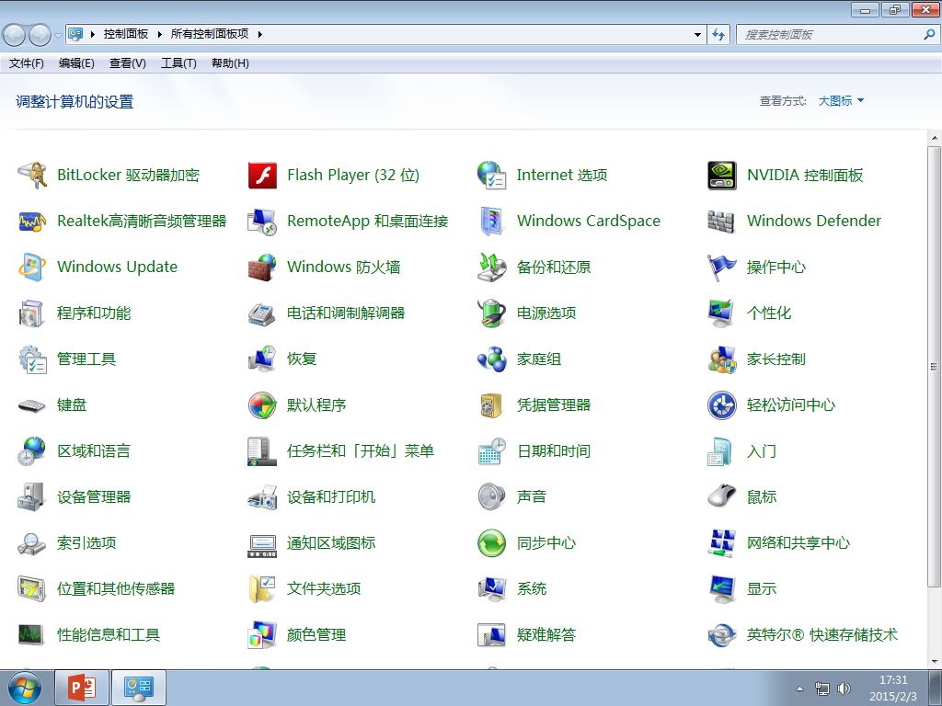942x706 pixels.
Task: Click the Windows Start button
Action: tap(24, 688)
